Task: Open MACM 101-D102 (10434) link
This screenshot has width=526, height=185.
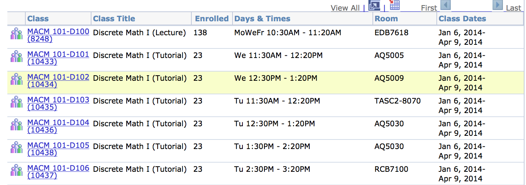Action: tap(58, 81)
